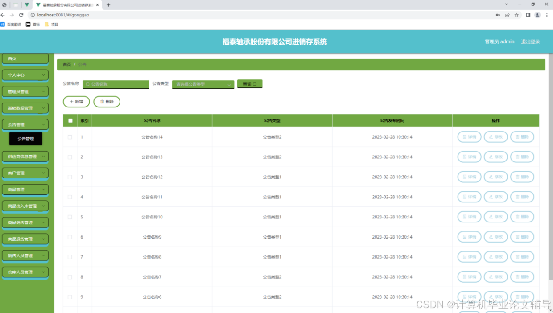Viewport: 553px width, 313px height.
Task: View site information icon beside localhost URL
Action: [x=33, y=15]
